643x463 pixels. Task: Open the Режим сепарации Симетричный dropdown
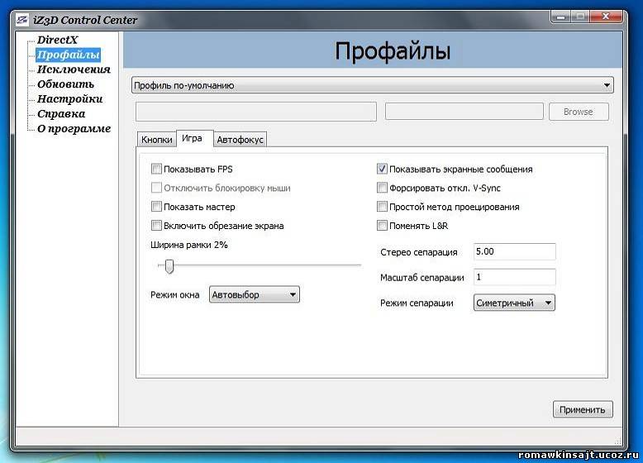(x=514, y=303)
